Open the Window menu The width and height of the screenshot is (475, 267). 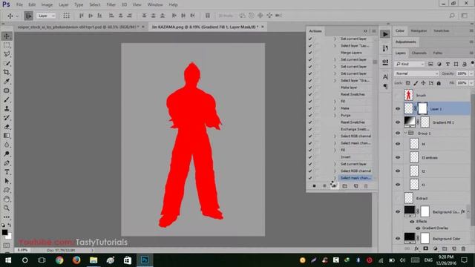click(x=155, y=4)
